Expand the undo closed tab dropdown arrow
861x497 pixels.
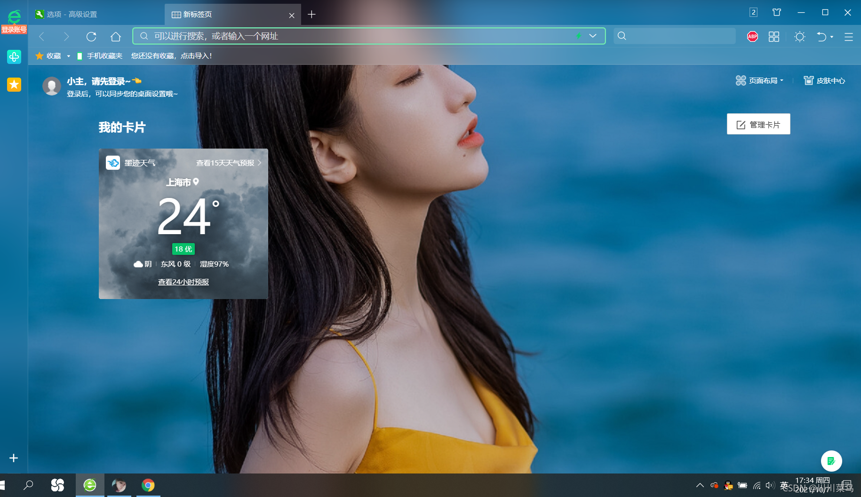[x=832, y=37]
